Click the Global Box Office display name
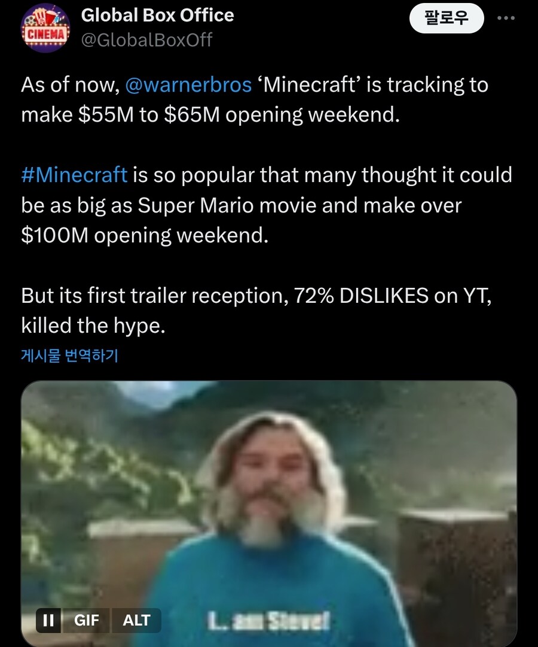This screenshot has width=538, height=647. (157, 15)
